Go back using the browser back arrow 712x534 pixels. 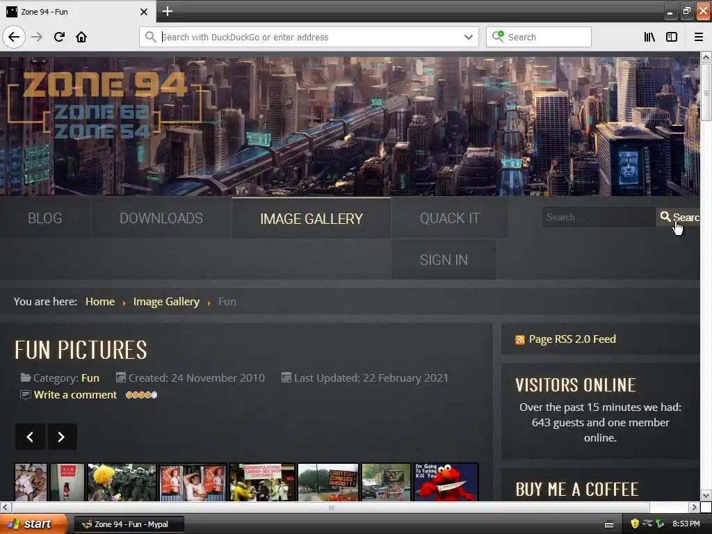[x=14, y=37]
